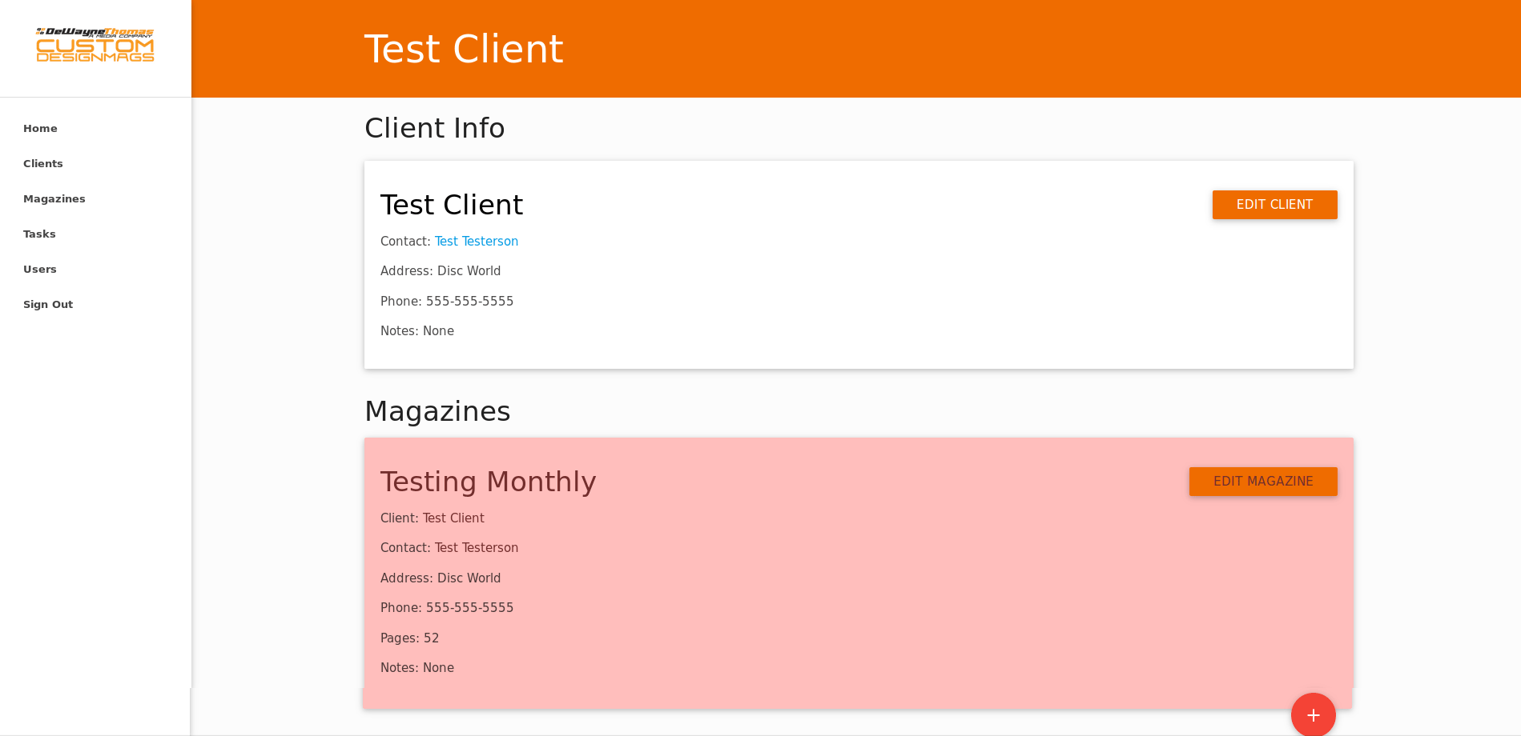Click the Disc World address in Client Info card

coord(469,271)
